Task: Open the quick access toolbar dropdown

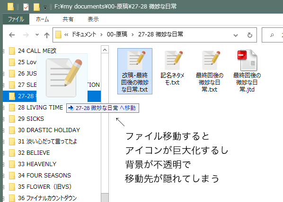Action: 45,8
